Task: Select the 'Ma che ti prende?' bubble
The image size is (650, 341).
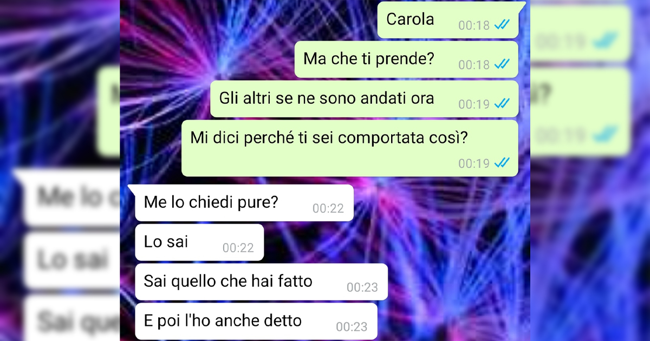Action: [x=406, y=59]
